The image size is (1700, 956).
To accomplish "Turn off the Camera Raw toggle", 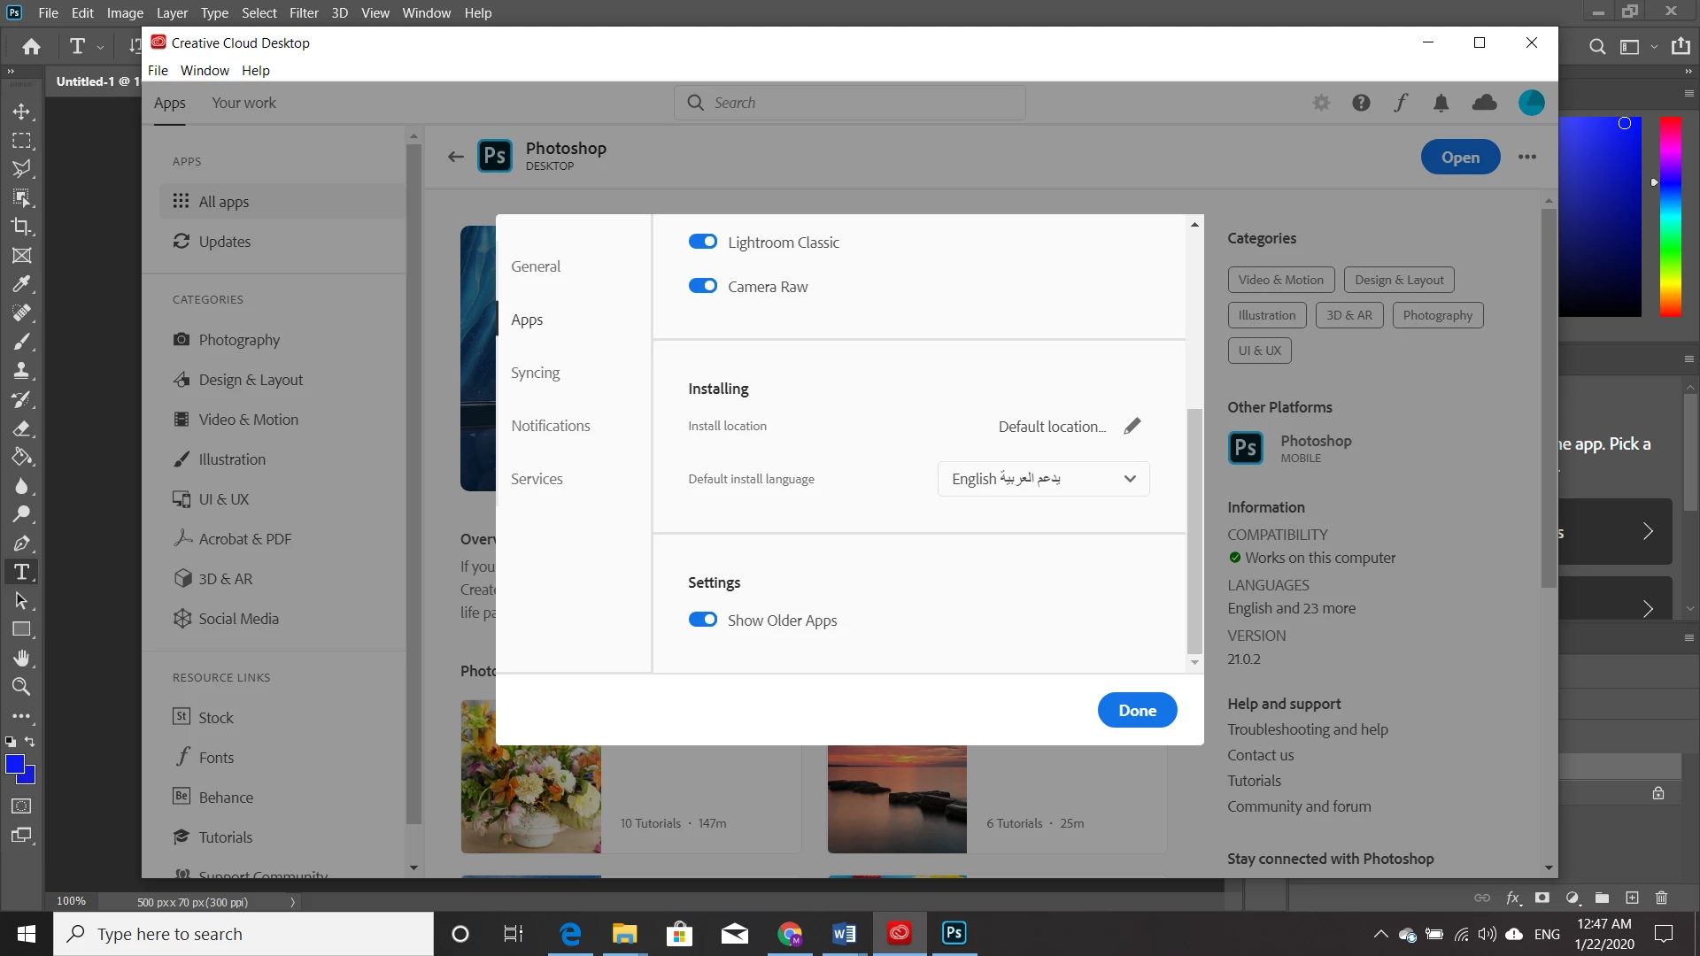I will (x=703, y=286).
